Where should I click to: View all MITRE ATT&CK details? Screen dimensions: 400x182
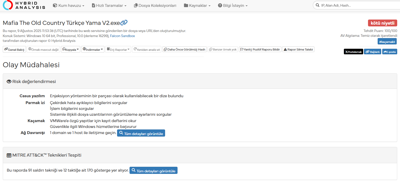(x=153, y=171)
